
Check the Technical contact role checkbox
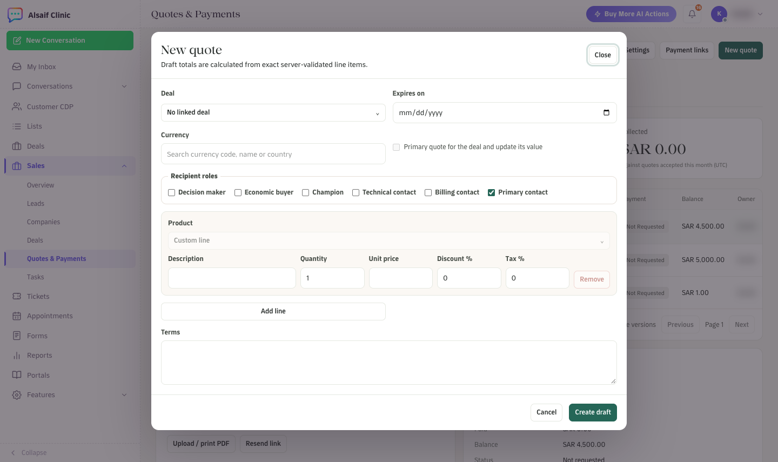click(x=356, y=192)
